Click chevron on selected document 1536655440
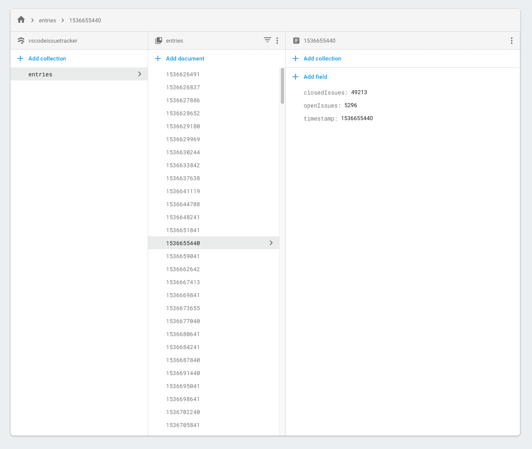532x449 pixels. pos(271,243)
